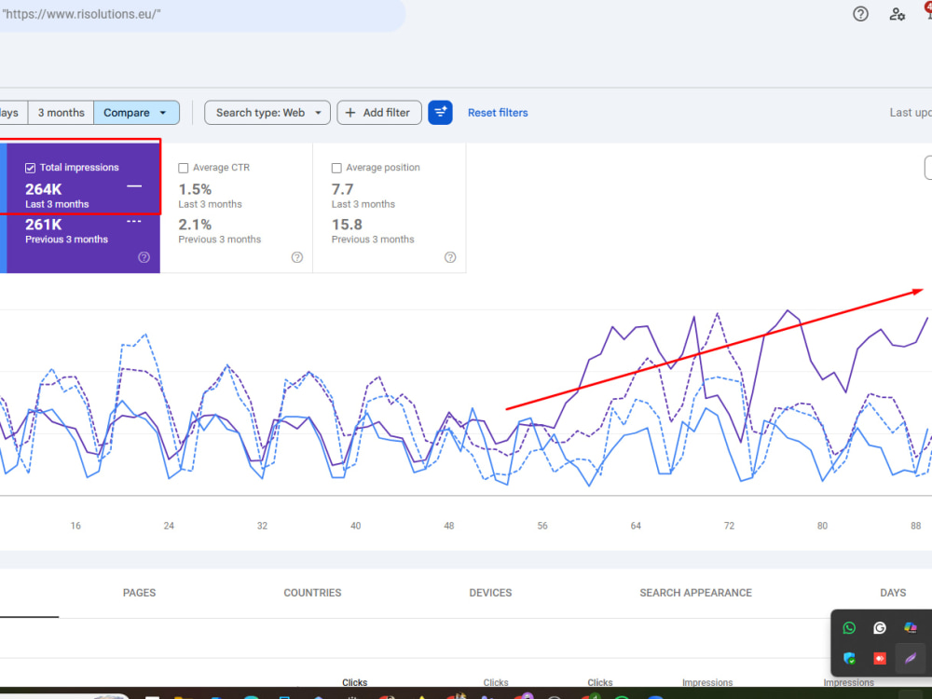Open the Total impressions help icon
The image size is (932, 699).
coord(144,257)
